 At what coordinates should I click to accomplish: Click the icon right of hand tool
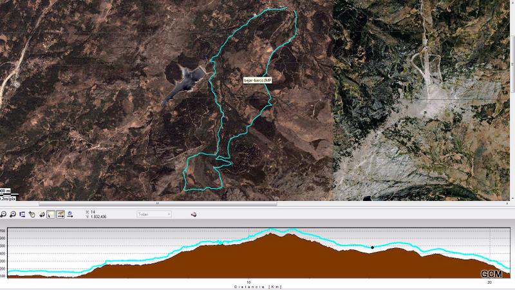(42, 214)
